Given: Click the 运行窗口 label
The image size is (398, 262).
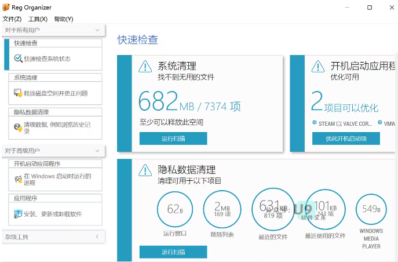Looking at the screenshot, I should (175, 234).
